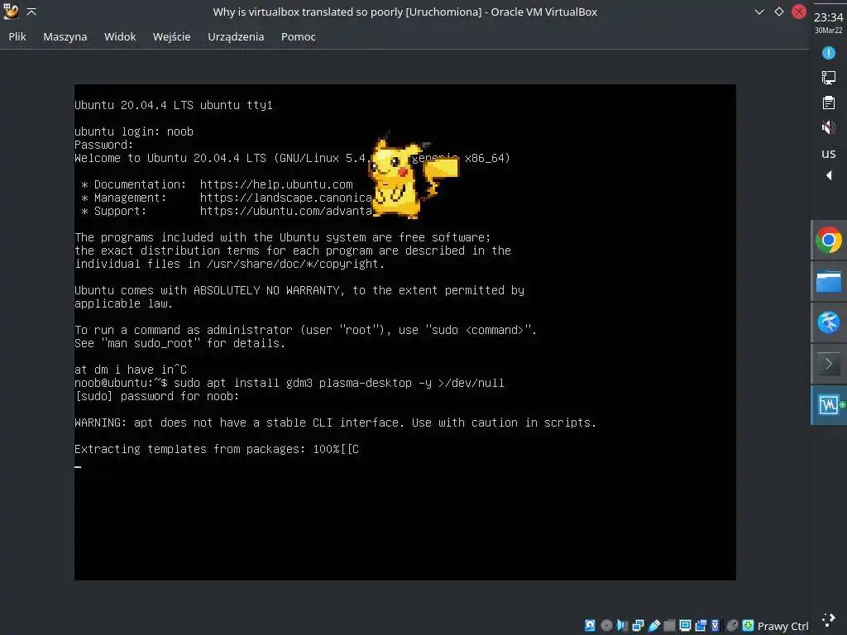
Task: Click the optical disc status icon
Action: (x=606, y=625)
